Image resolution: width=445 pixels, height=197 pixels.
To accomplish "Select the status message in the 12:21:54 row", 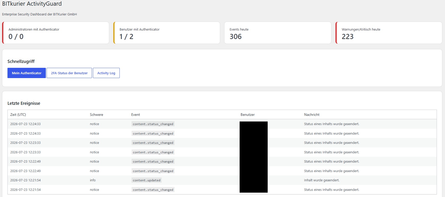I will [x=331, y=190].
